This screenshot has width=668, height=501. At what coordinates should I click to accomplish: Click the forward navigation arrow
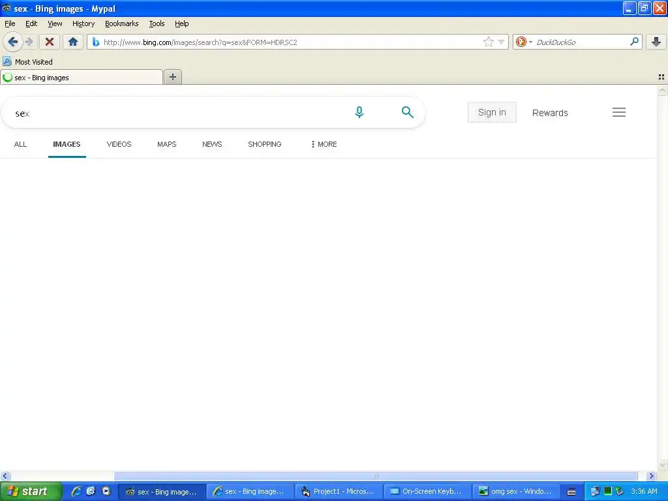click(29, 42)
